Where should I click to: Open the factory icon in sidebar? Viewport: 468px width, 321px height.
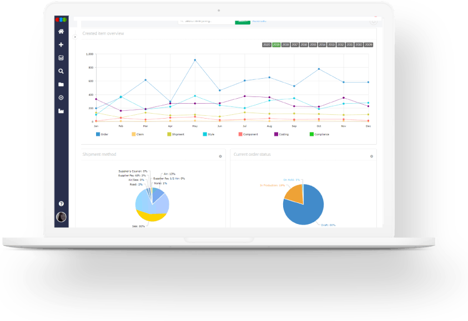coord(61,111)
